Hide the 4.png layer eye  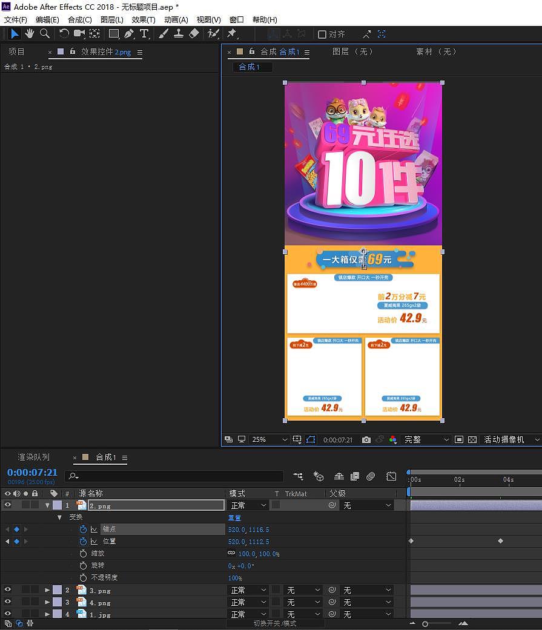[7, 602]
